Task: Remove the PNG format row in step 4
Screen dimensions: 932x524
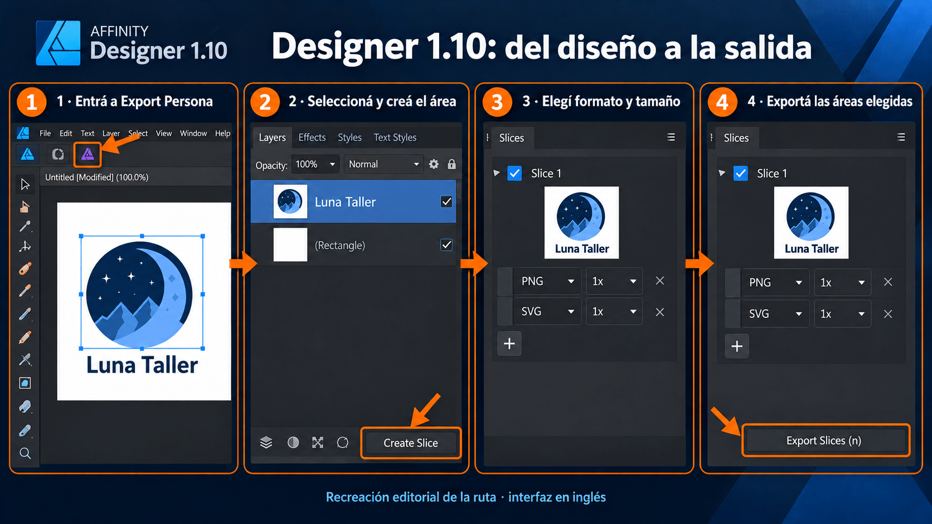Action: click(888, 282)
